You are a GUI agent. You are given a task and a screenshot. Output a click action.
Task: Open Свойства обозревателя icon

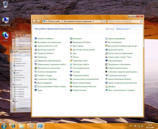click(x=36, y=72)
